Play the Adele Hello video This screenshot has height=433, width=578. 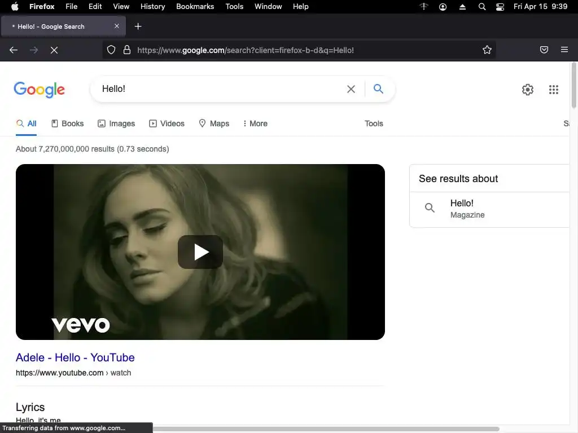200,252
